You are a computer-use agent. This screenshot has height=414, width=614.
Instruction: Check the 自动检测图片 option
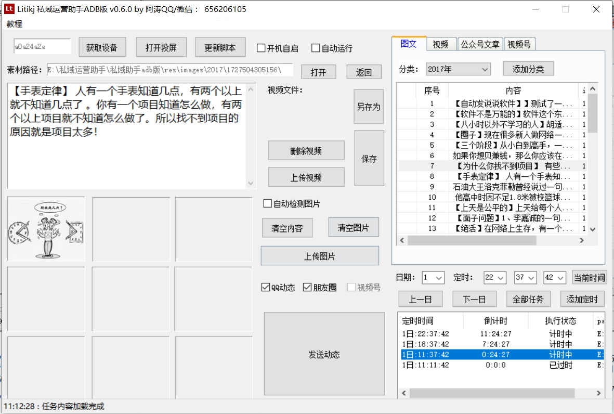pyautogui.click(x=268, y=204)
